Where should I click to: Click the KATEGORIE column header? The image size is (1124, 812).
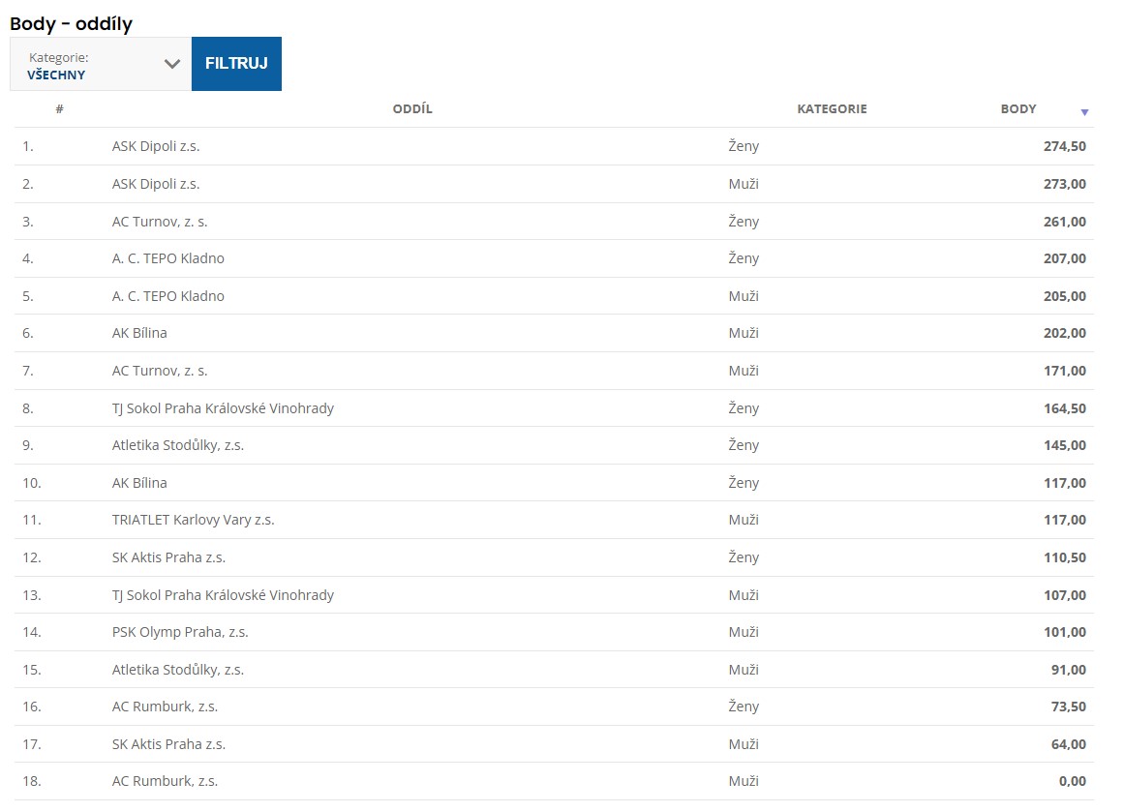[x=832, y=109]
